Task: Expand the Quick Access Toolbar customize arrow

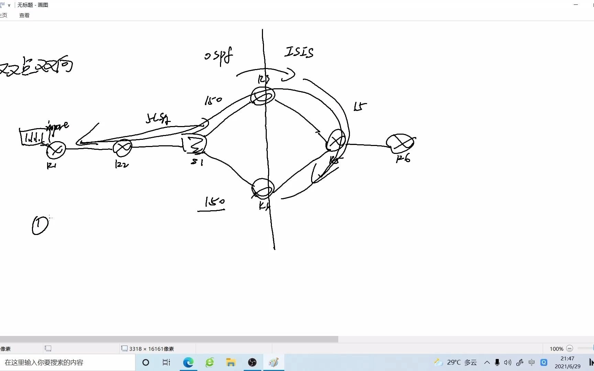Action: tap(9, 5)
